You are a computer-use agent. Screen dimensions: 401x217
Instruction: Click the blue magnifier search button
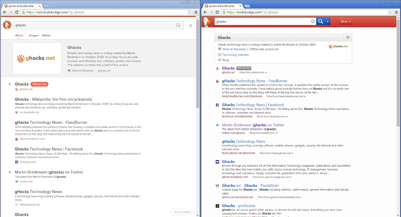click(321, 21)
